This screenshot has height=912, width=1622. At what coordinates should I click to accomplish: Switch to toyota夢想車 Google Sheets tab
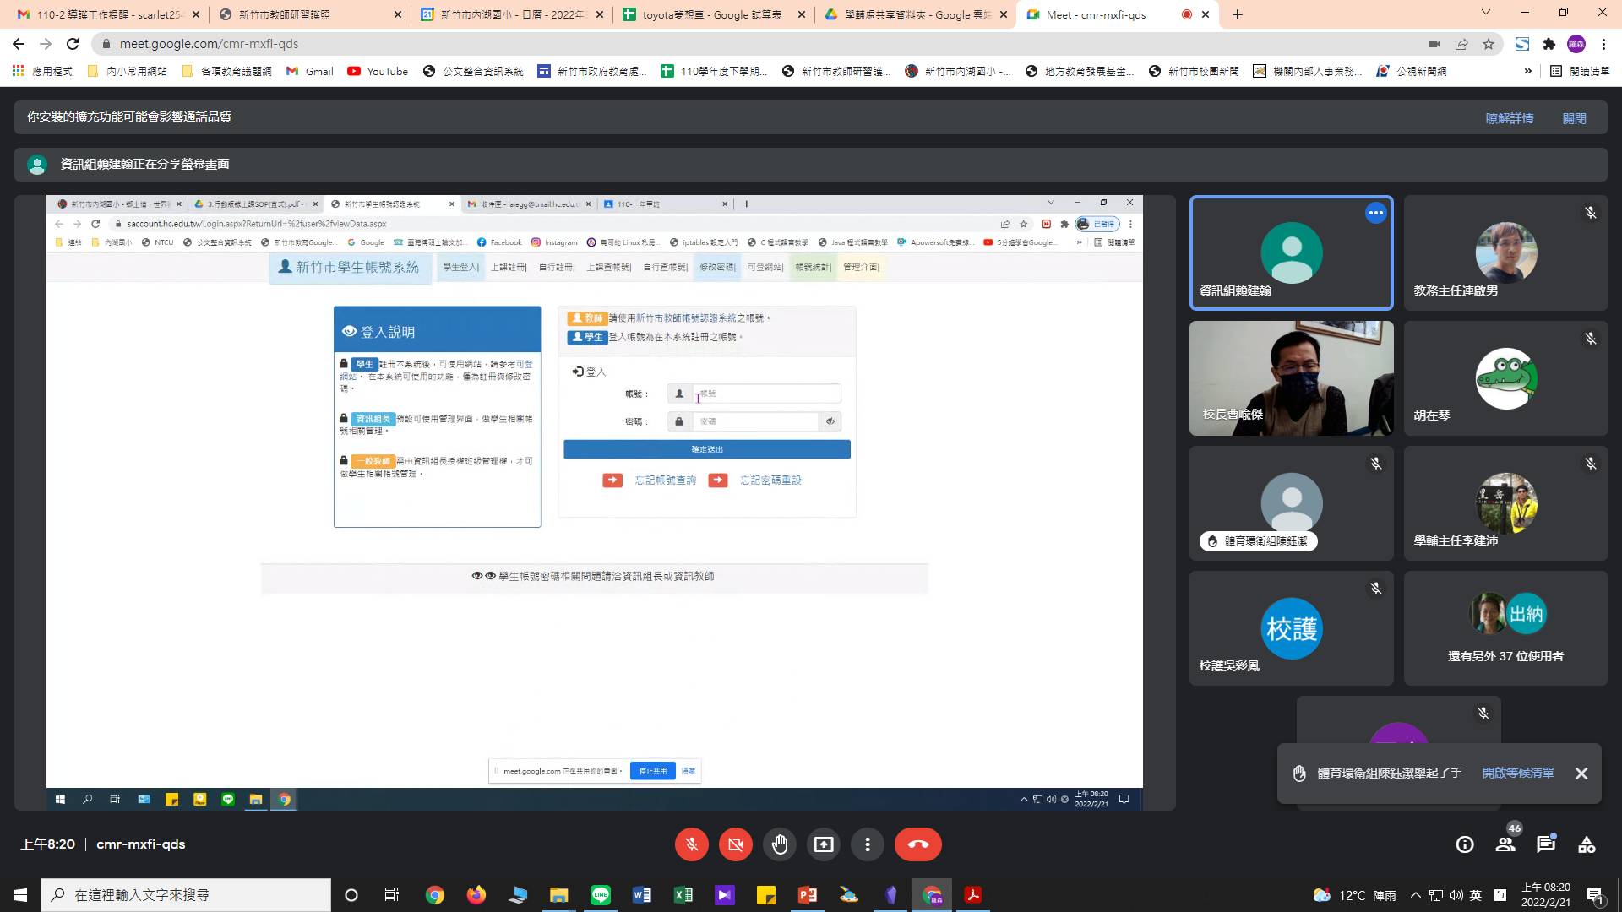tap(711, 14)
